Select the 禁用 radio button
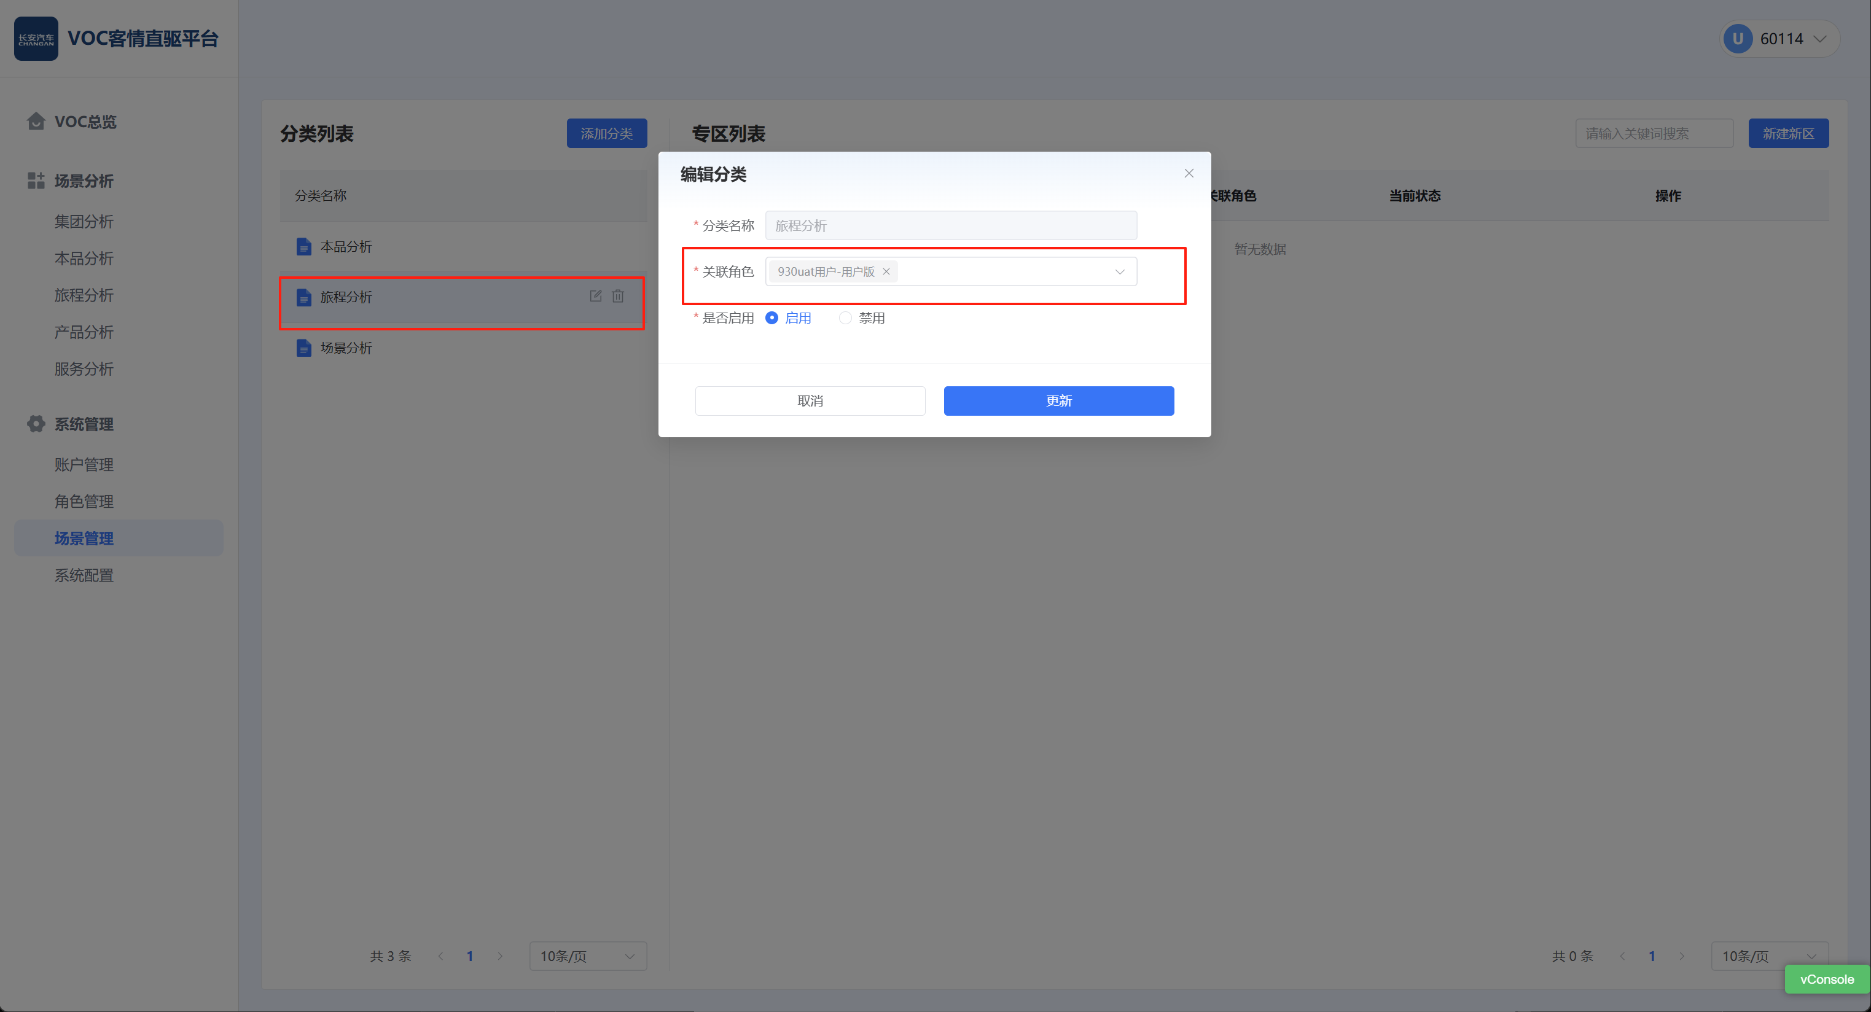The image size is (1871, 1012). tap(845, 318)
